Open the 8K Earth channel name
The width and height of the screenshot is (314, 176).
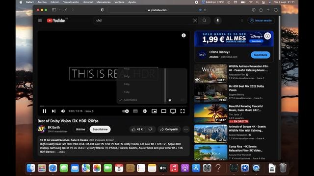pyautogui.click(x=53, y=127)
